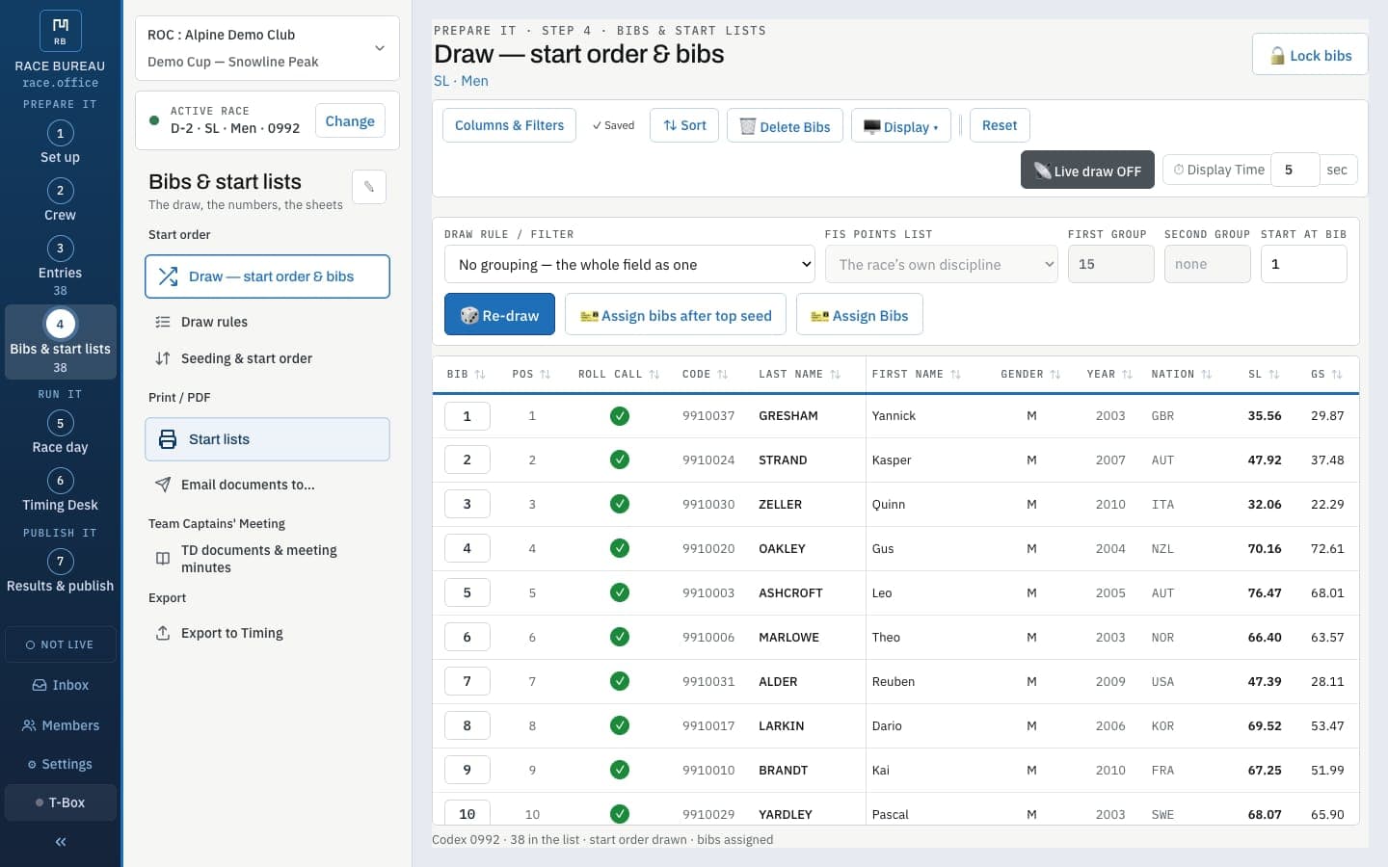This screenshot has width=1388, height=867.
Task: Select Export to Timing
Action: click(x=267, y=633)
